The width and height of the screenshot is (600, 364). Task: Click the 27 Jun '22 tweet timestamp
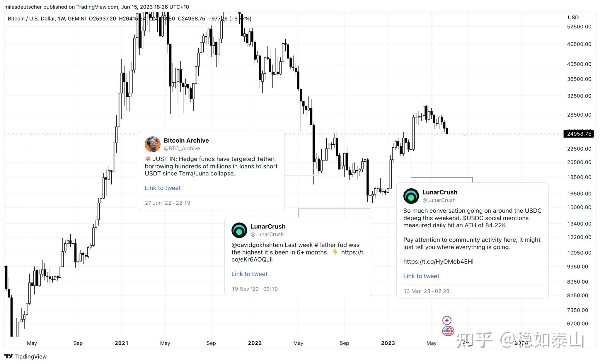168,203
